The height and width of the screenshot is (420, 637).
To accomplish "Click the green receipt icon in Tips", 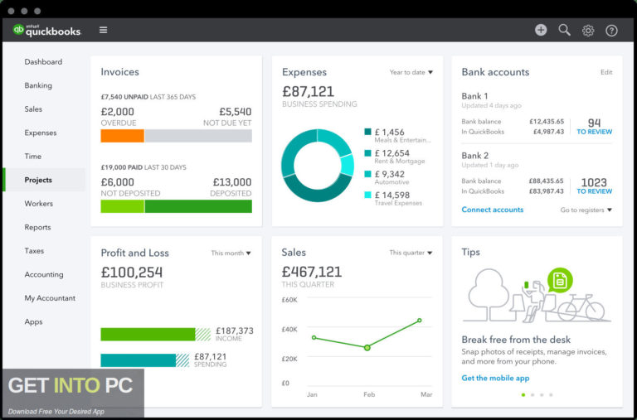I will pyautogui.click(x=560, y=280).
